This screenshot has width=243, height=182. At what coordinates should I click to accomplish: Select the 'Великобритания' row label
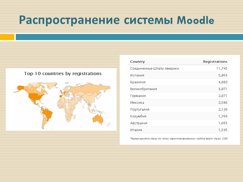pyautogui.click(x=143, y=89)
